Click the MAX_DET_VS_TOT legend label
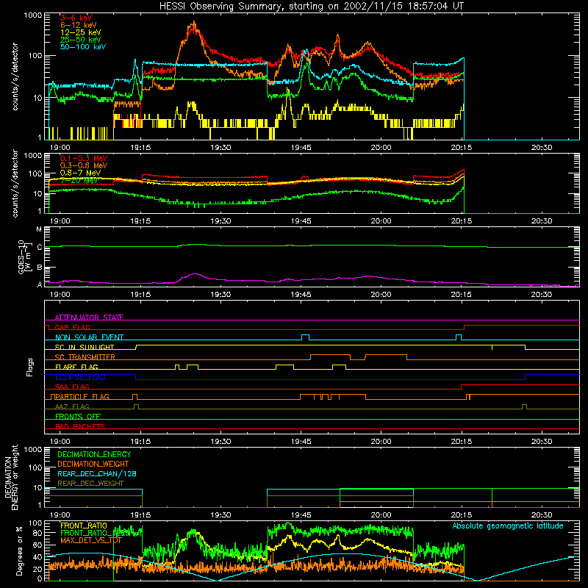The height and width of the screenshot is (588, 588). pos(91,540)
